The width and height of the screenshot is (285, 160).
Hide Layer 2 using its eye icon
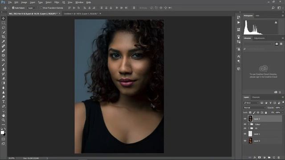pyautogui.click(x=245, y=119)
